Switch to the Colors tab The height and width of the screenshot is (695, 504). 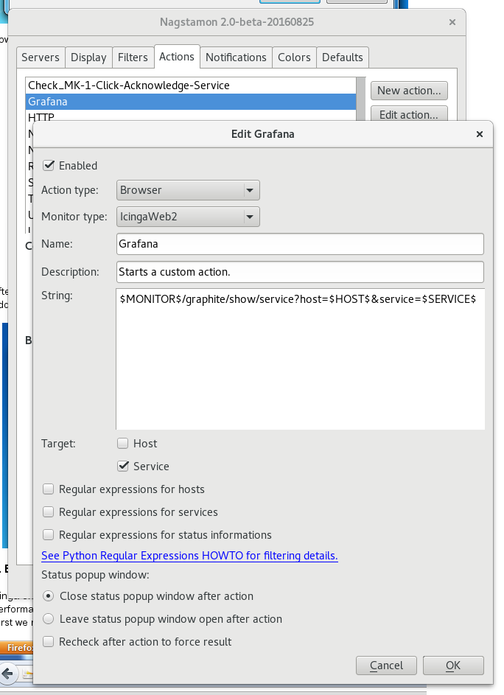tap(294, 57)
